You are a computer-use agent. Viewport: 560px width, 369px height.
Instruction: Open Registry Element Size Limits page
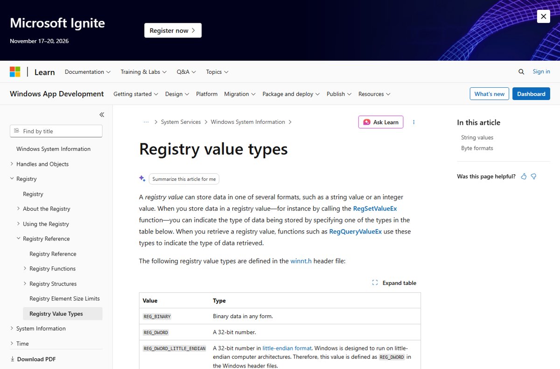64,298
